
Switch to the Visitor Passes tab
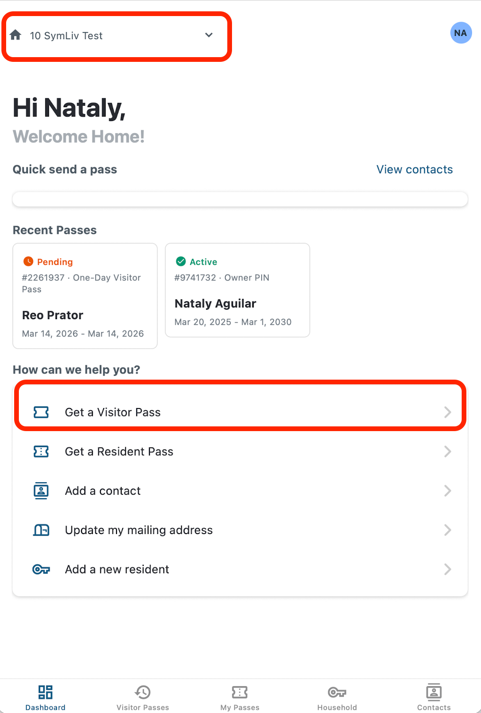(142, 697)
